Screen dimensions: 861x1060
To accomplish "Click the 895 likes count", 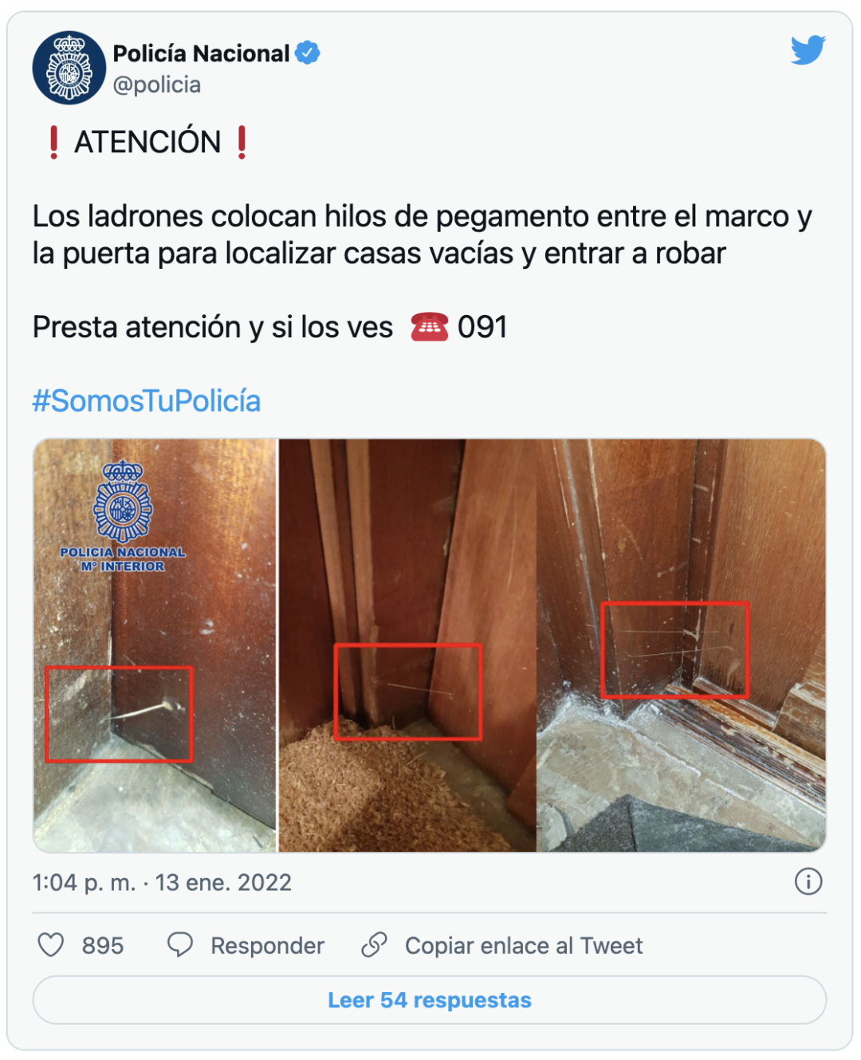I will [x=103, y=946].
